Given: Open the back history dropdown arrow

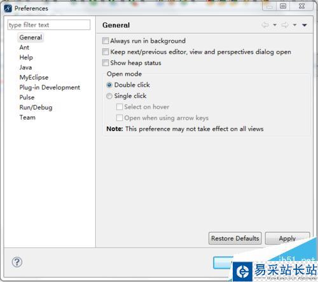Looking at the screenshot, I should tap(275, 25).
